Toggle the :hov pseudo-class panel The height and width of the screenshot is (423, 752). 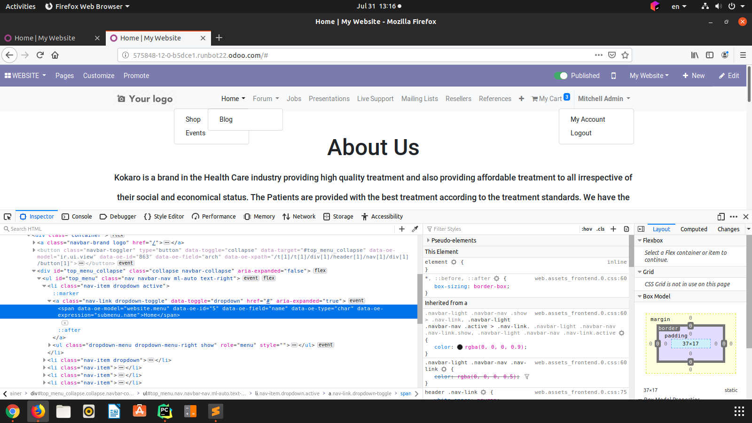587,229
